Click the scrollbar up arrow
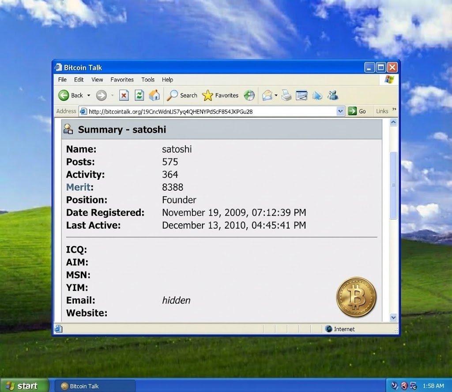 pyautogui.click(x=393, y=122)
